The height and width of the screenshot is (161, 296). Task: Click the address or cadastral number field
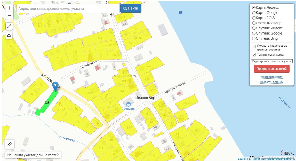point(68,9)
